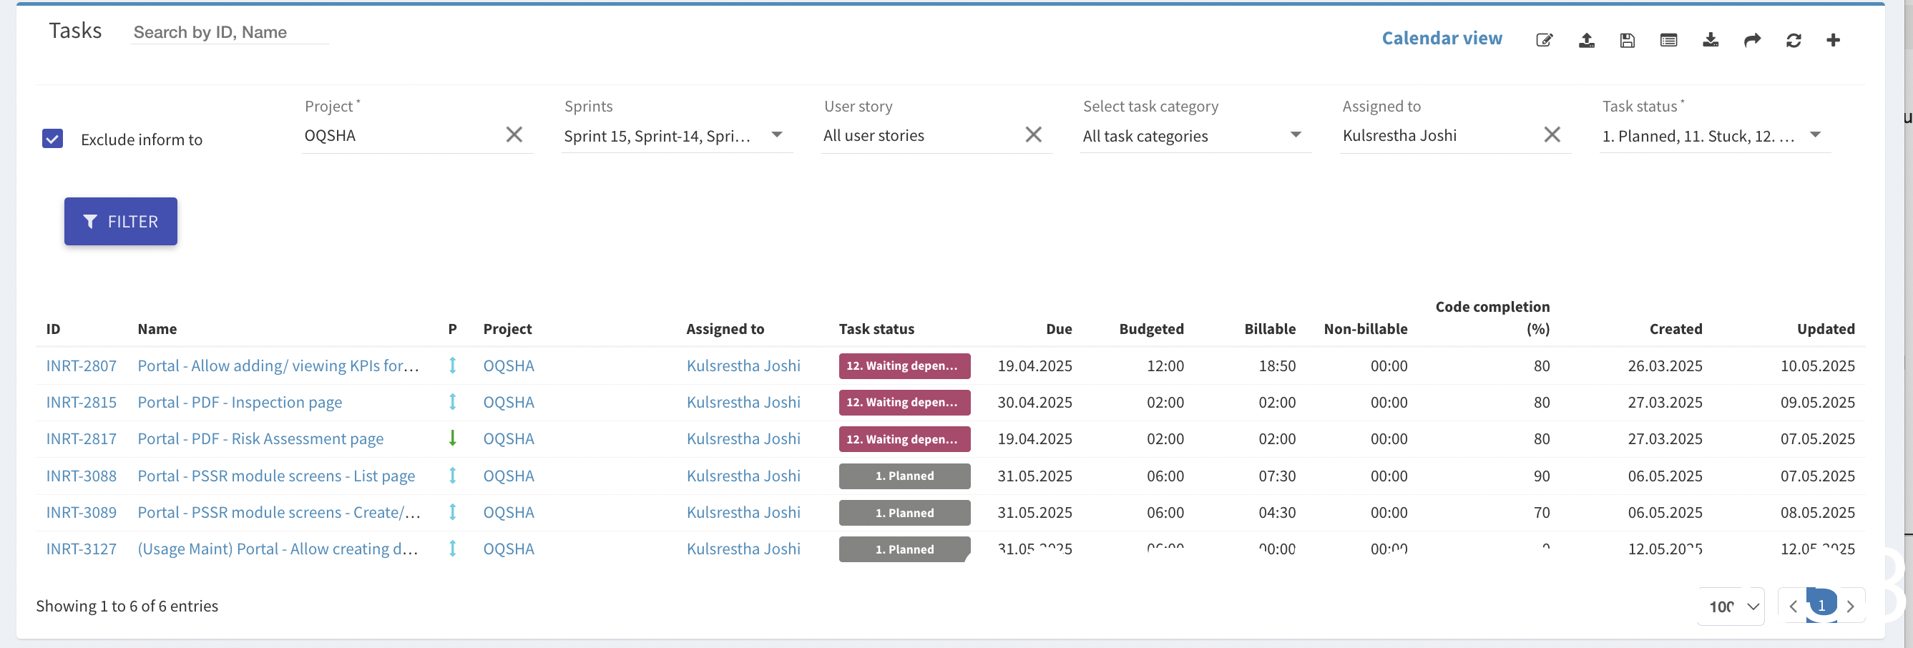Click the list view icon in toolbar
This screenshot has height=648, width=1913.
point(1668,40)
